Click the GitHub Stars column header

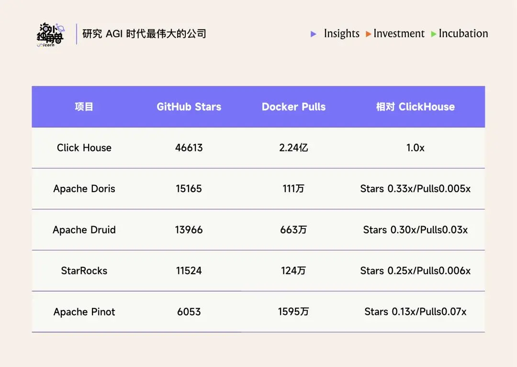click(189, 106)
